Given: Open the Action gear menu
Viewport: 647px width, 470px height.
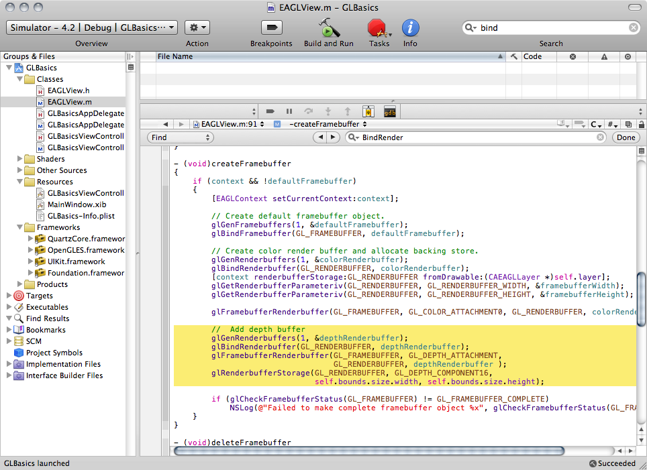Looking at the screenshot, I should (x=197, y=27).
